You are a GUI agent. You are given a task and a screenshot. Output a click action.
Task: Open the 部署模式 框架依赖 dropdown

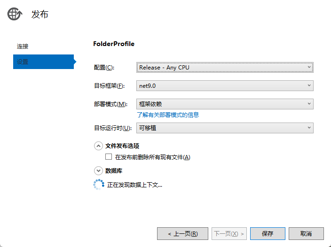(225, 104)
